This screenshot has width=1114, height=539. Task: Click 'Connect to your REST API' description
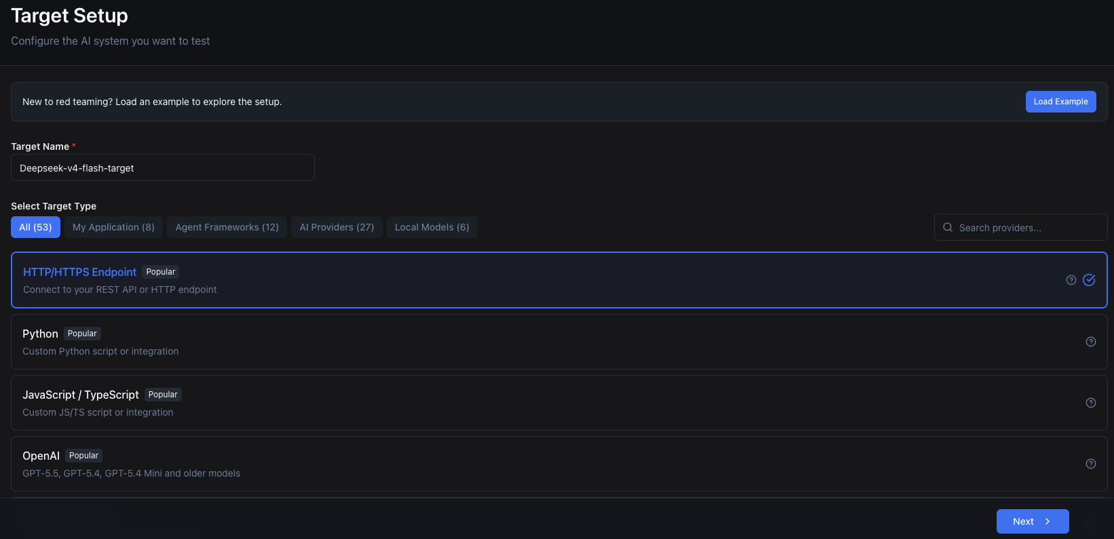coord(120,290)
